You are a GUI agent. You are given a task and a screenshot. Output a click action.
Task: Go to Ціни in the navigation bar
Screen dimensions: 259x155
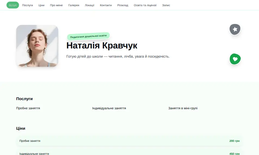[42, 5]
